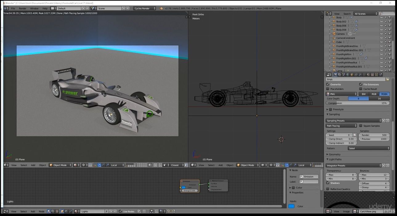Open the Window menu

[x=34, y=8]
